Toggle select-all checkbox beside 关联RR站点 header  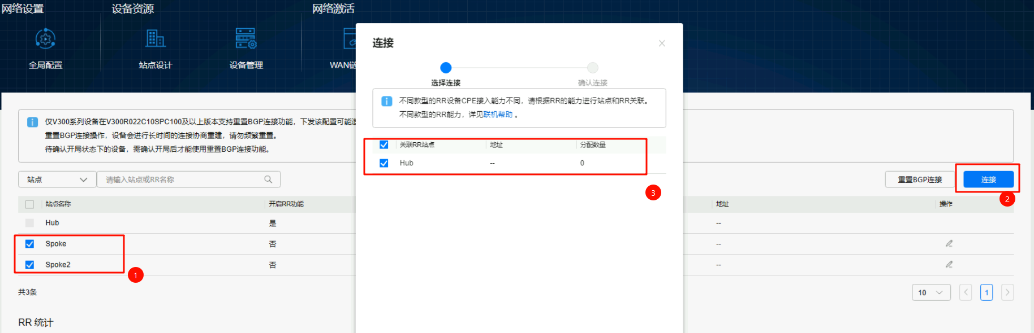[384, 145]
